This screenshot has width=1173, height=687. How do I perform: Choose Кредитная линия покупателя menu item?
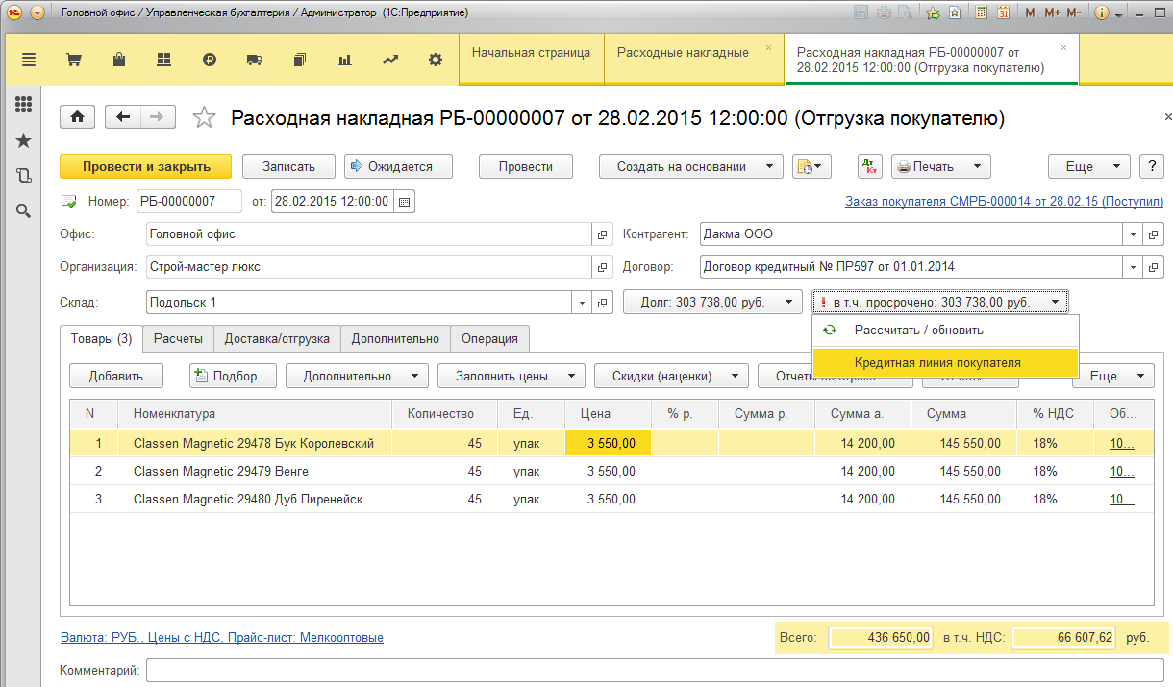[946, 362]
